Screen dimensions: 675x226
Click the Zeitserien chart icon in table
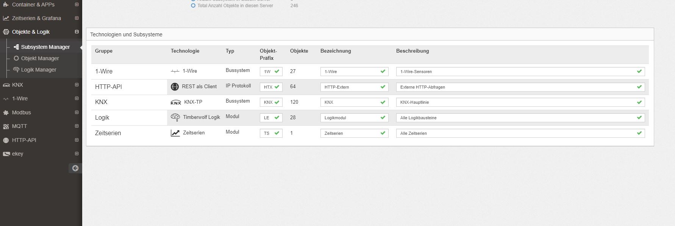[x=175, y=133]
